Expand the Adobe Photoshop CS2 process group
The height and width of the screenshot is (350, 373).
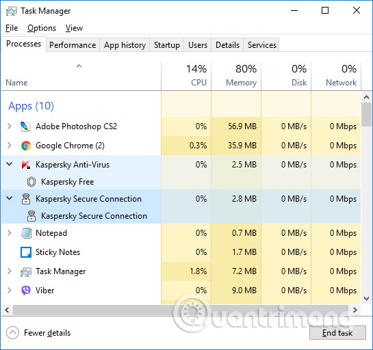10,126
